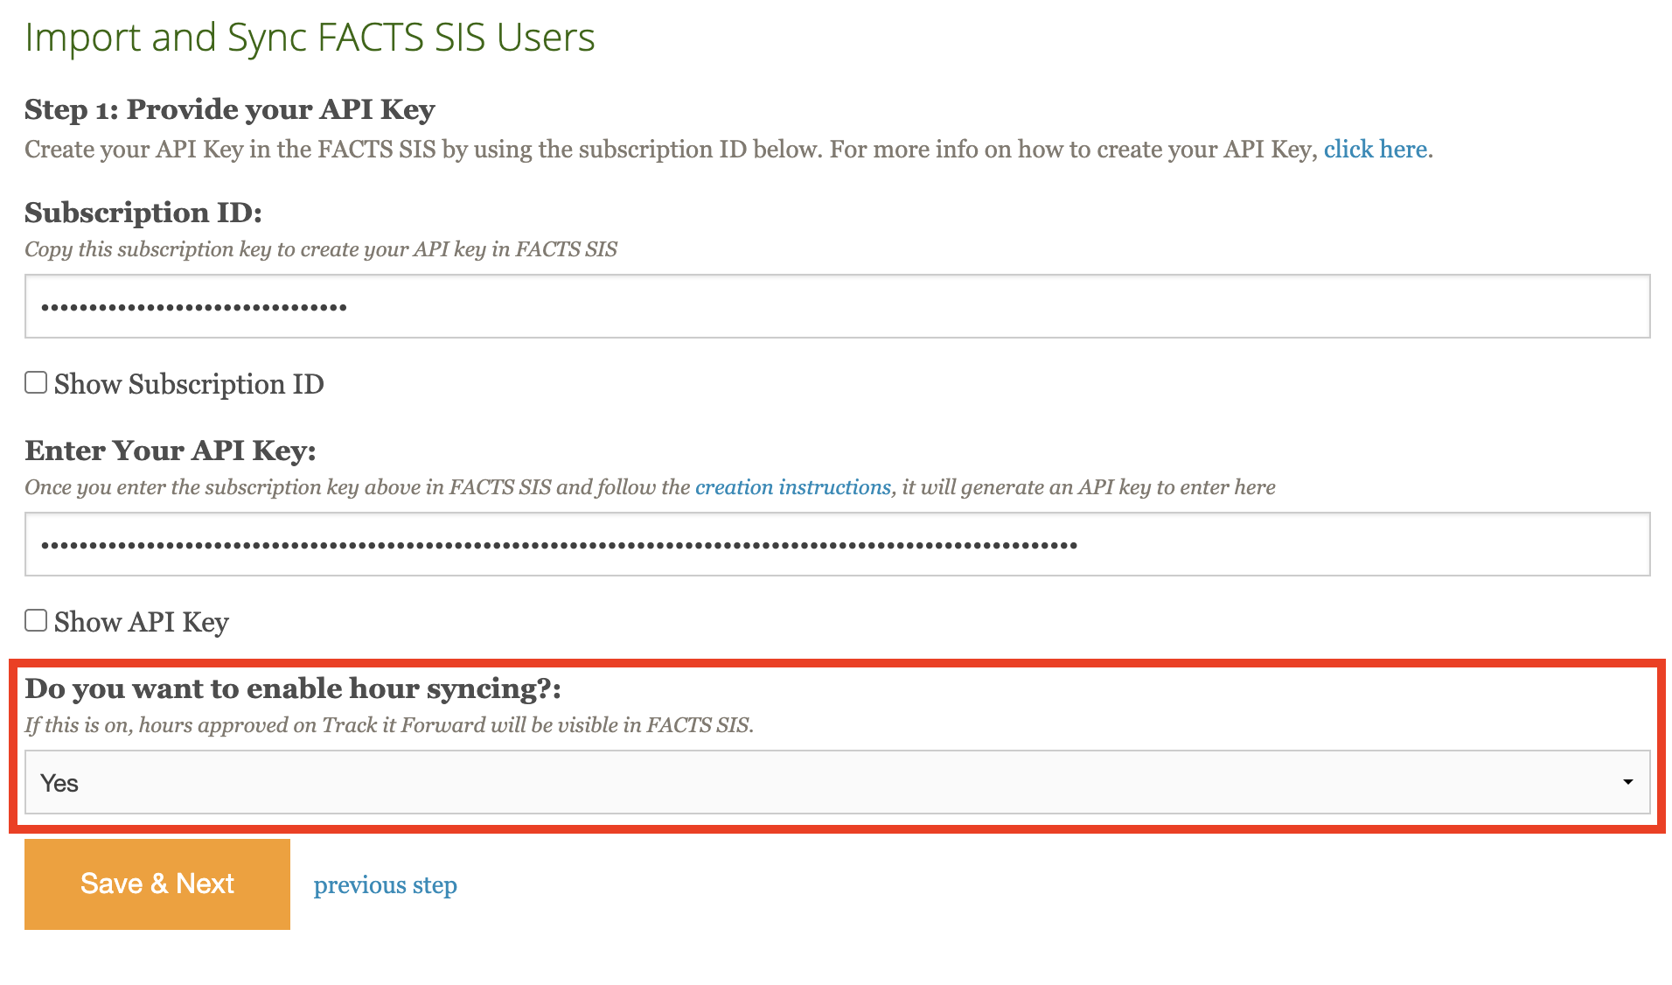
Task: Click the 'Subscription ID:' field label
Action: tap(143, 213)
